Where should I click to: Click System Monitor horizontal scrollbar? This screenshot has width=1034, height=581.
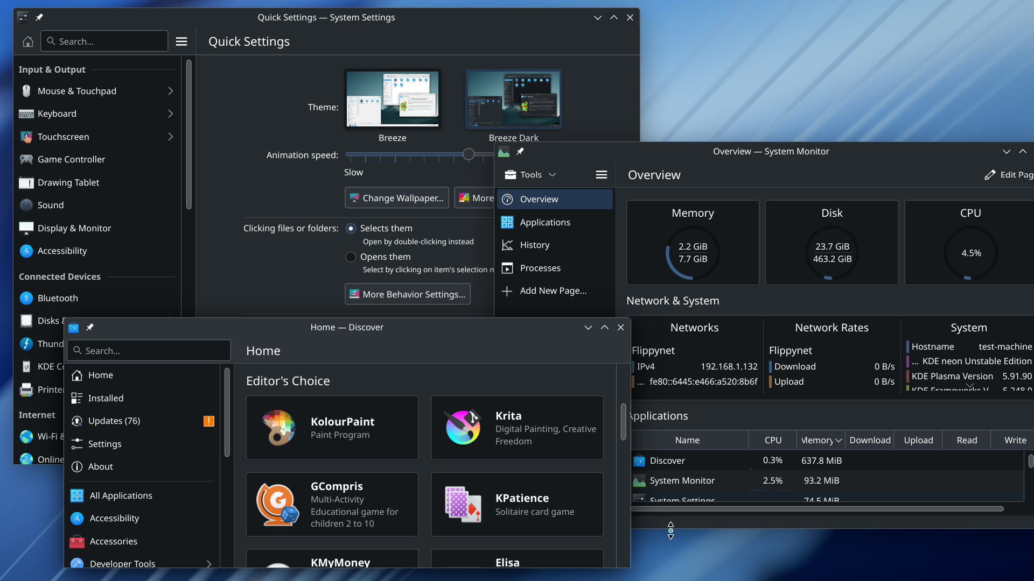point(817,509)
